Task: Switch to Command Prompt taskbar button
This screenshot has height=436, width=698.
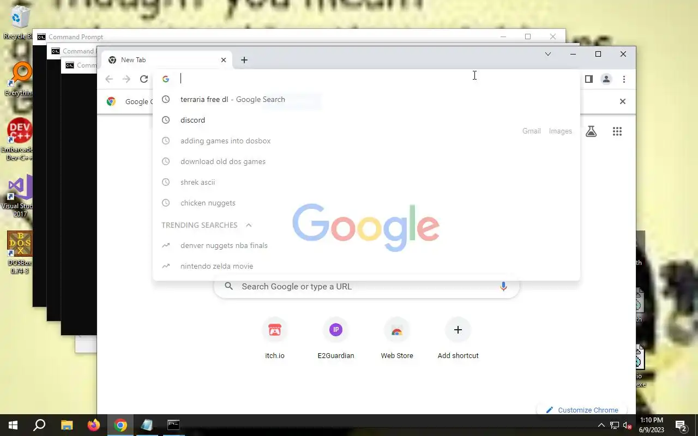Action: coord(173,425)
